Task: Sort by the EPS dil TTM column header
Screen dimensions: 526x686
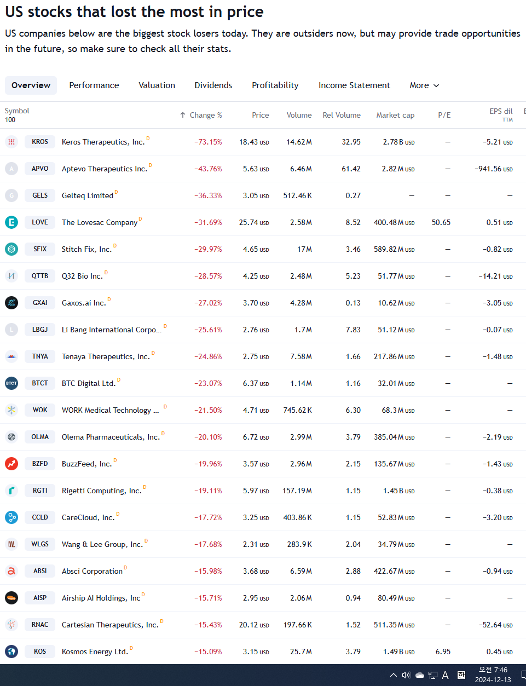Action: [501, 115]
